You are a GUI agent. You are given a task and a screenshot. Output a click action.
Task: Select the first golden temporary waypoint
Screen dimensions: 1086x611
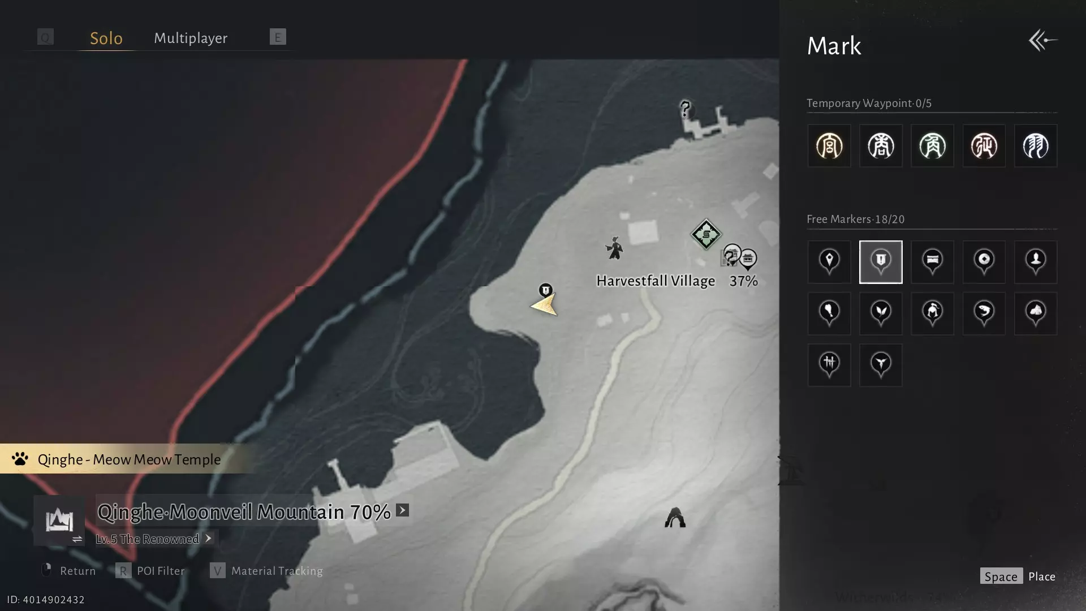[x=829, y=146]
